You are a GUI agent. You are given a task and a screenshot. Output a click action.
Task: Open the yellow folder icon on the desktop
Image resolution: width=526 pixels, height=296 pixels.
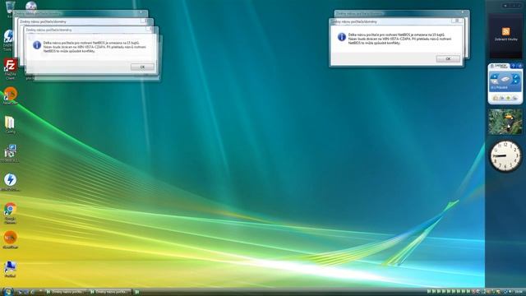pos(10,123)
